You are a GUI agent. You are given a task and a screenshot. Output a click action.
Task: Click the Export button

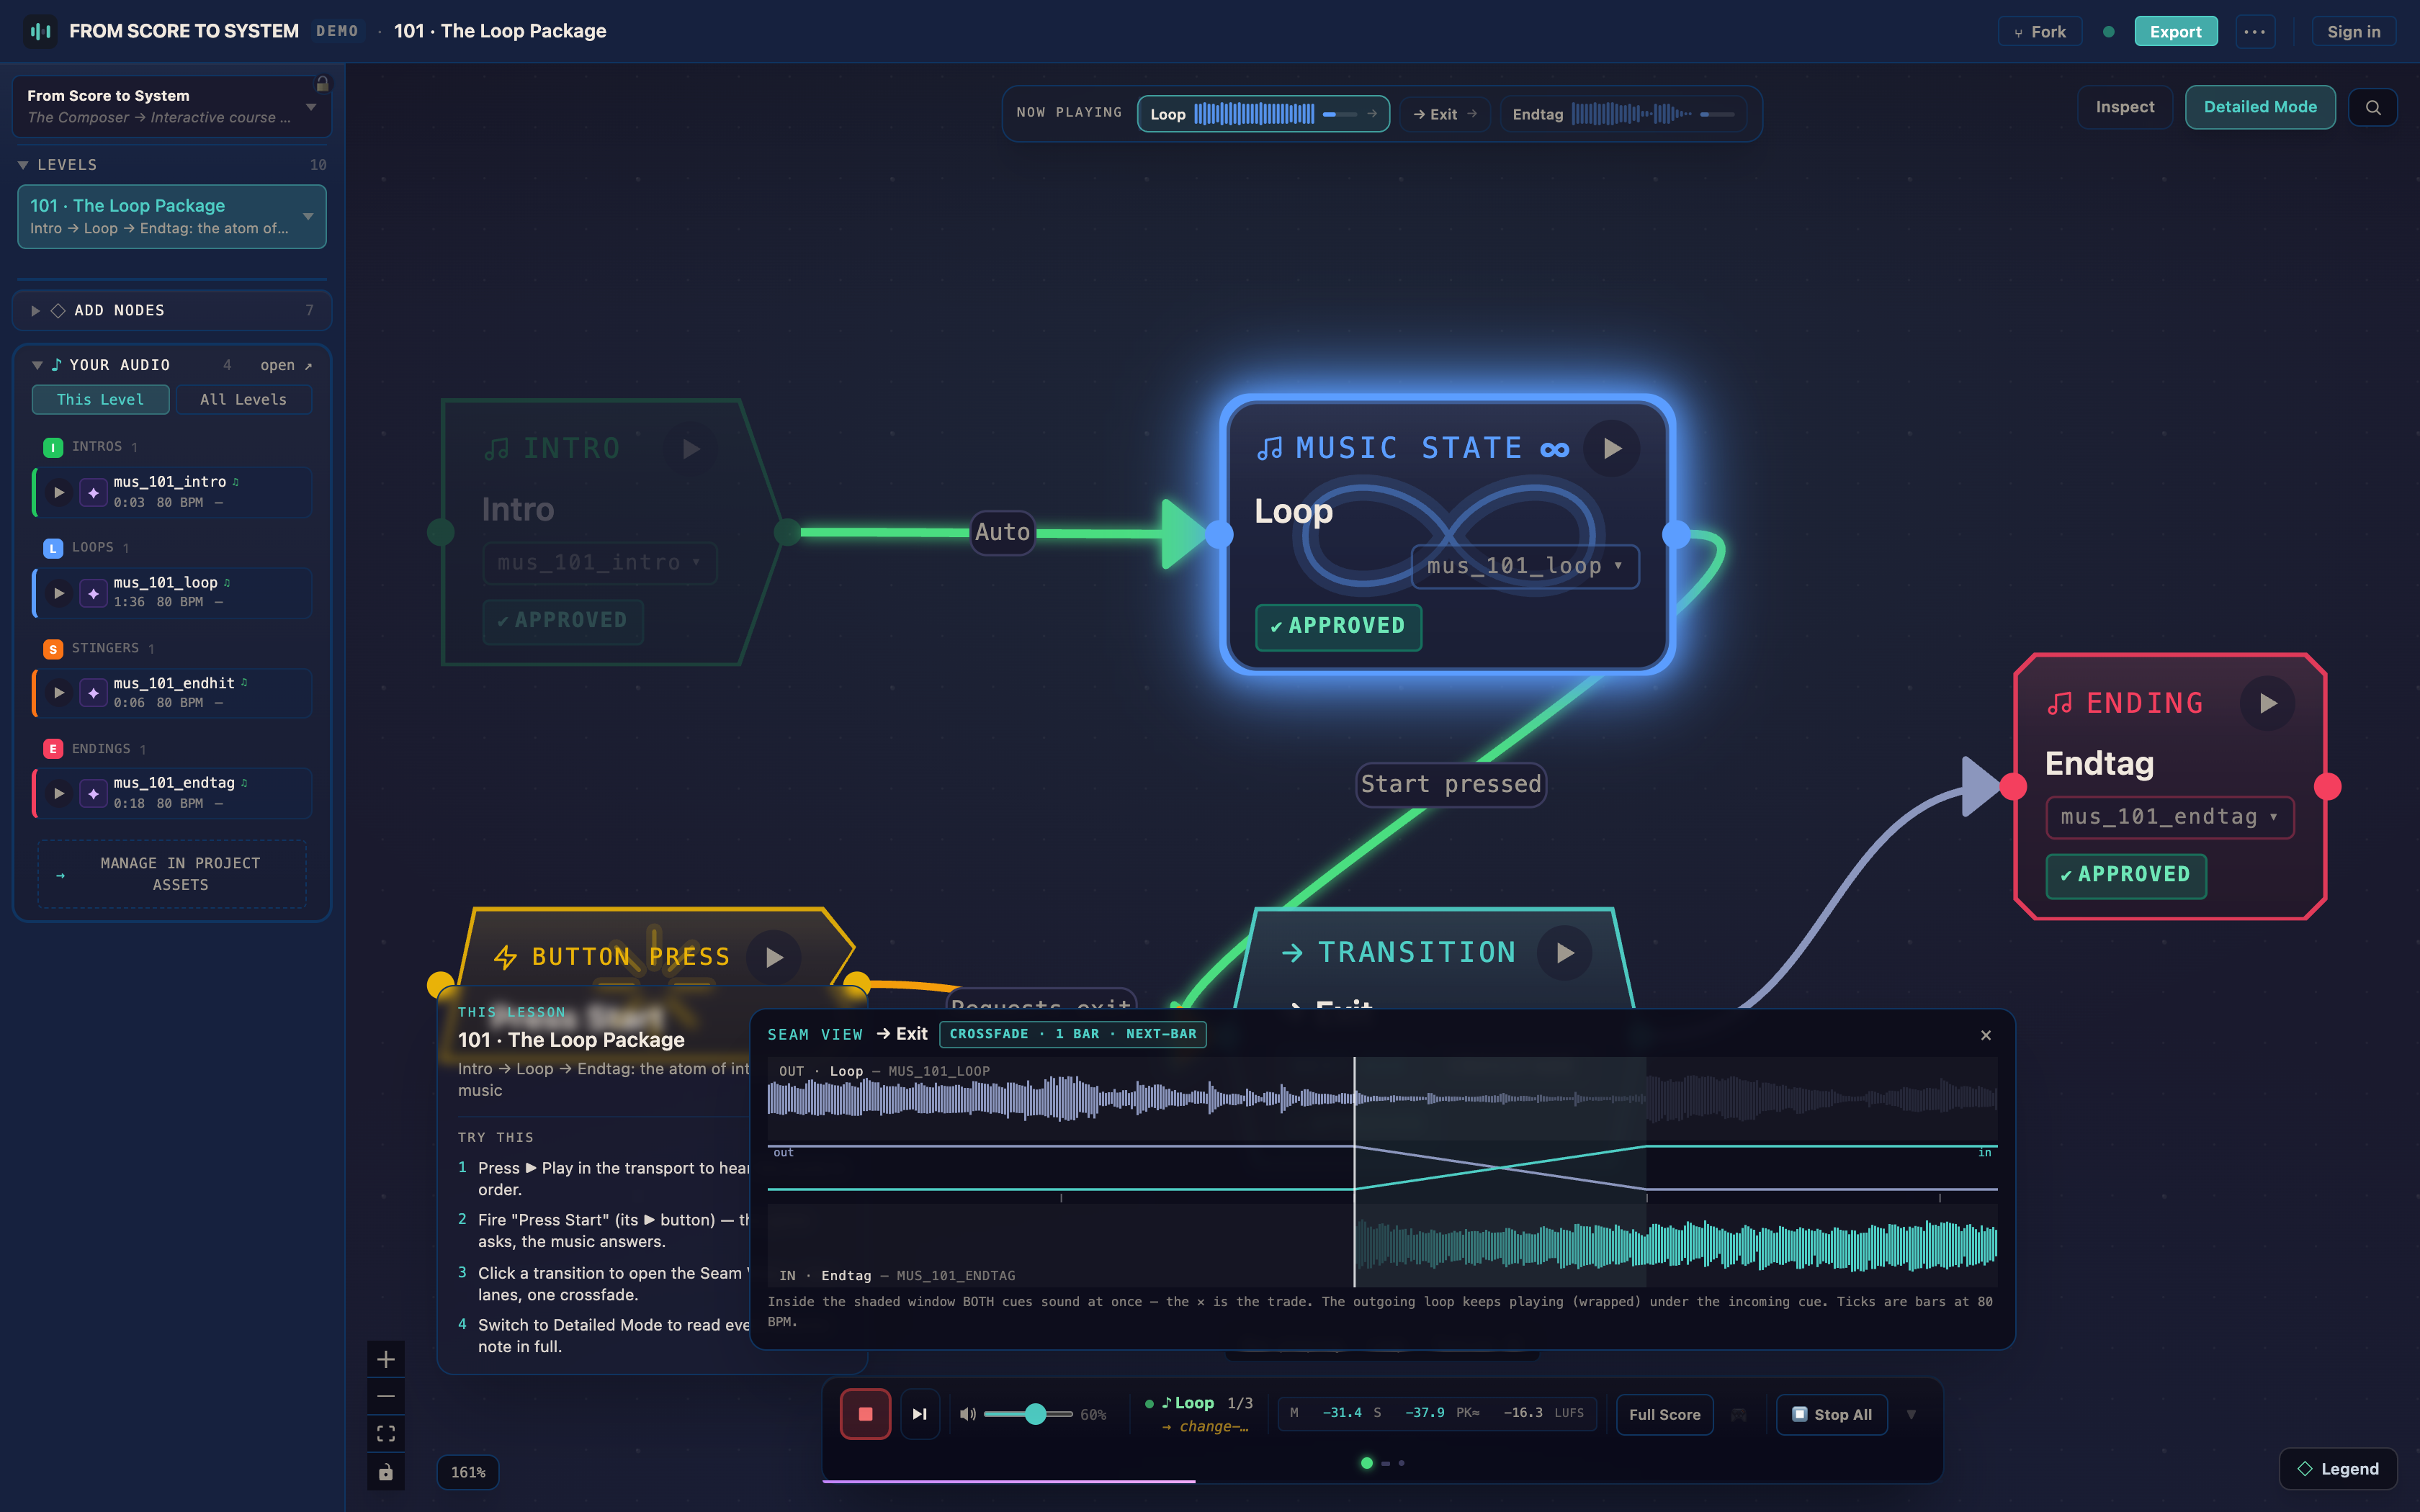tap(2175, 31)
